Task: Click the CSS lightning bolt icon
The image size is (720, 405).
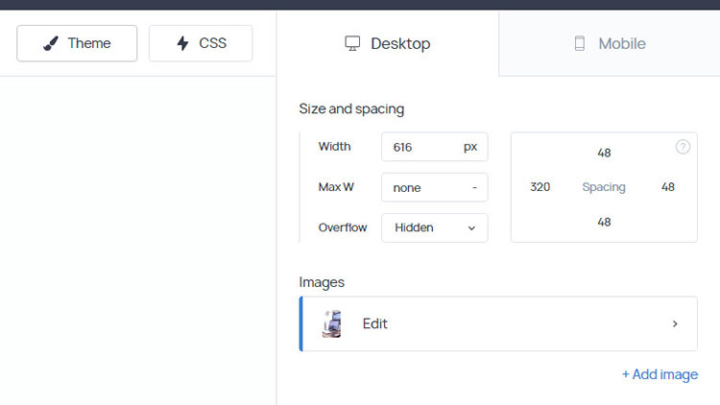Action: [x=182, y=43]
